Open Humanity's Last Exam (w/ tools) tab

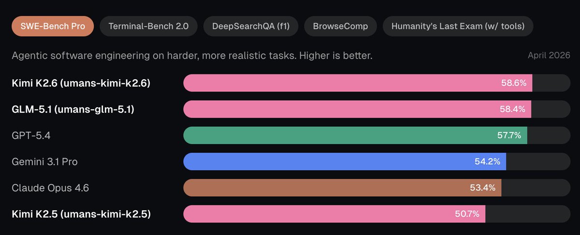point(458,26)
